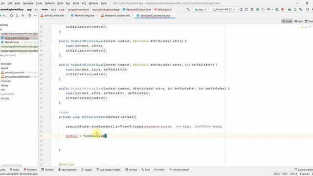Viewport: 313px width, 176px height.
Task: Attach debugger to Android process icon
Action: [x=277, y=9]
